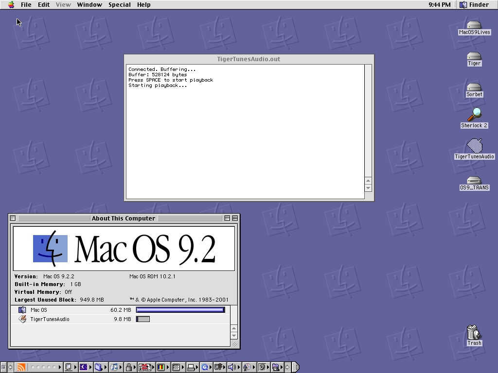Screen dimensions: 498x373
Task: Click the AppleTalk switch control strip module
Action: 70,367
